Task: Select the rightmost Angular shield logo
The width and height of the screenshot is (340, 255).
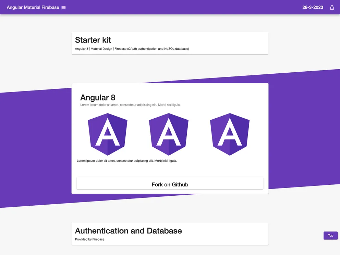Action: [230, 134]
